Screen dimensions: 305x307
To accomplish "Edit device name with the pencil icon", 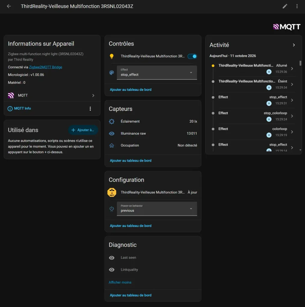I will click(x=285, y=6).
